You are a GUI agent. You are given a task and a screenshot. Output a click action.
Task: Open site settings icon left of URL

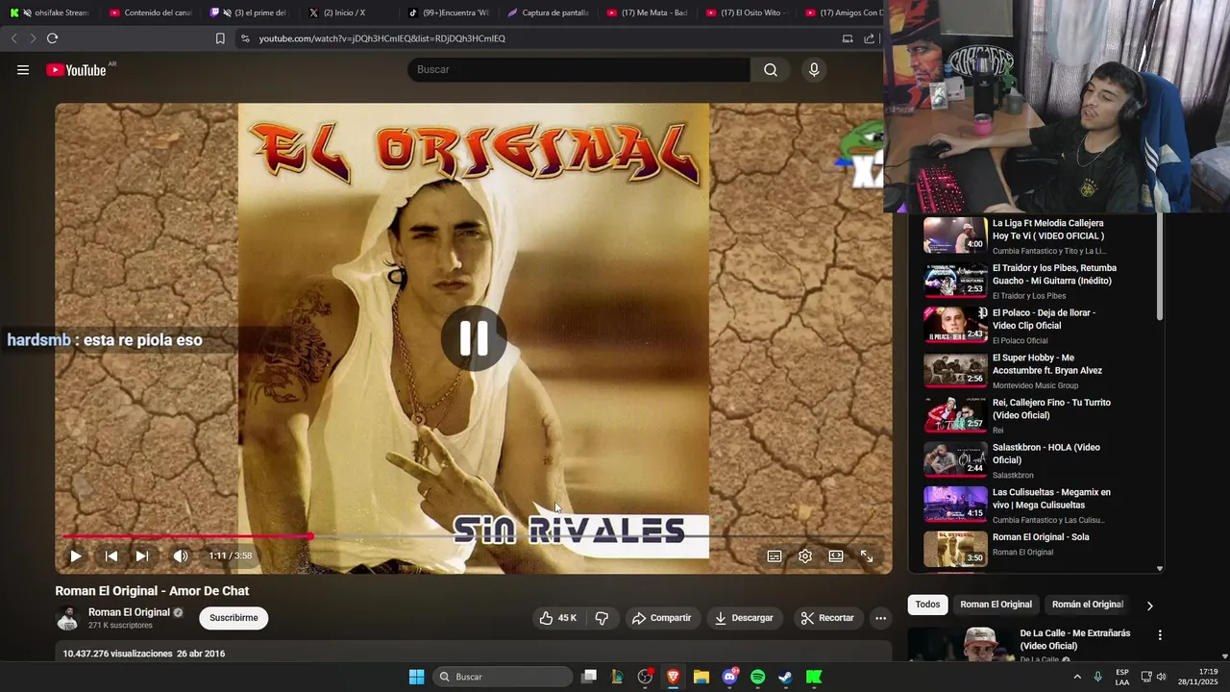coord(245,38)
